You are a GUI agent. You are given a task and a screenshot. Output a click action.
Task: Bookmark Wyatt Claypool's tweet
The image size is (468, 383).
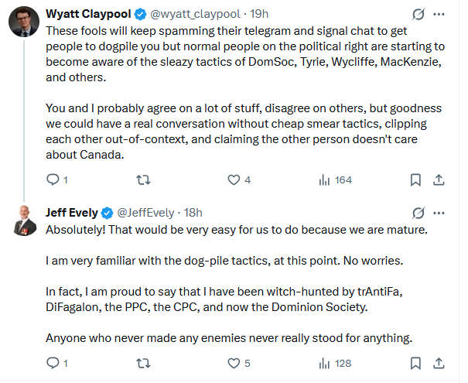coord(415,180)
